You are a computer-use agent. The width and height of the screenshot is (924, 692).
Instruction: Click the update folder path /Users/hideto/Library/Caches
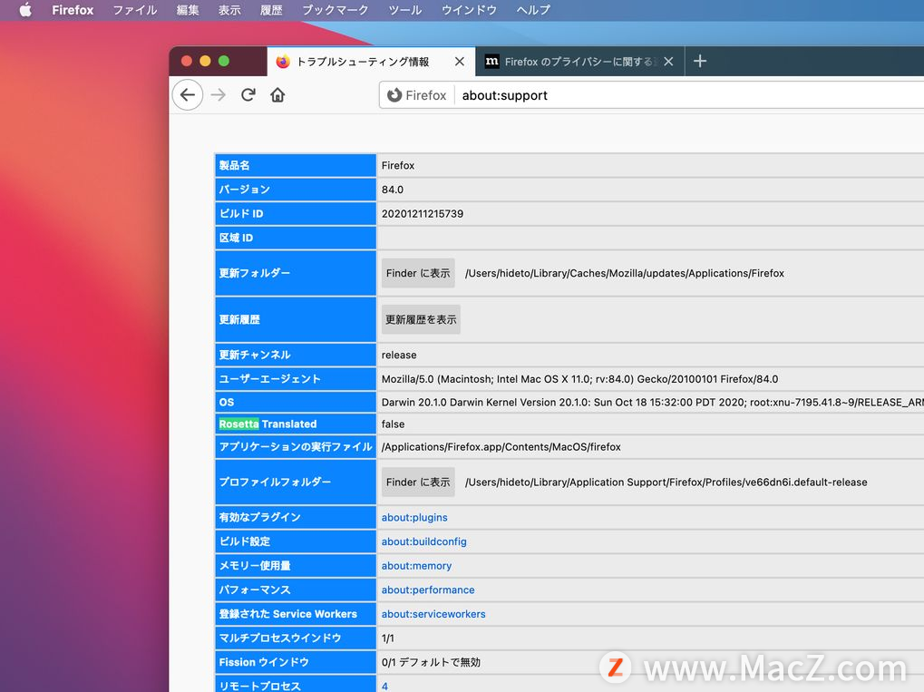tap(625, 273)
